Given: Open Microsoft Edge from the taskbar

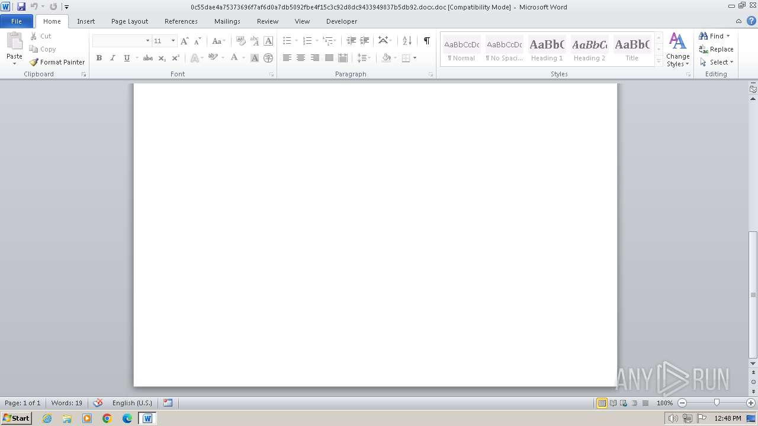Looking at the screenshot, I should pos(127,418).
